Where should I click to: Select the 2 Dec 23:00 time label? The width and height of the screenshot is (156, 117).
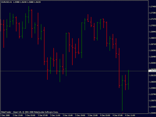coord(18,115)
